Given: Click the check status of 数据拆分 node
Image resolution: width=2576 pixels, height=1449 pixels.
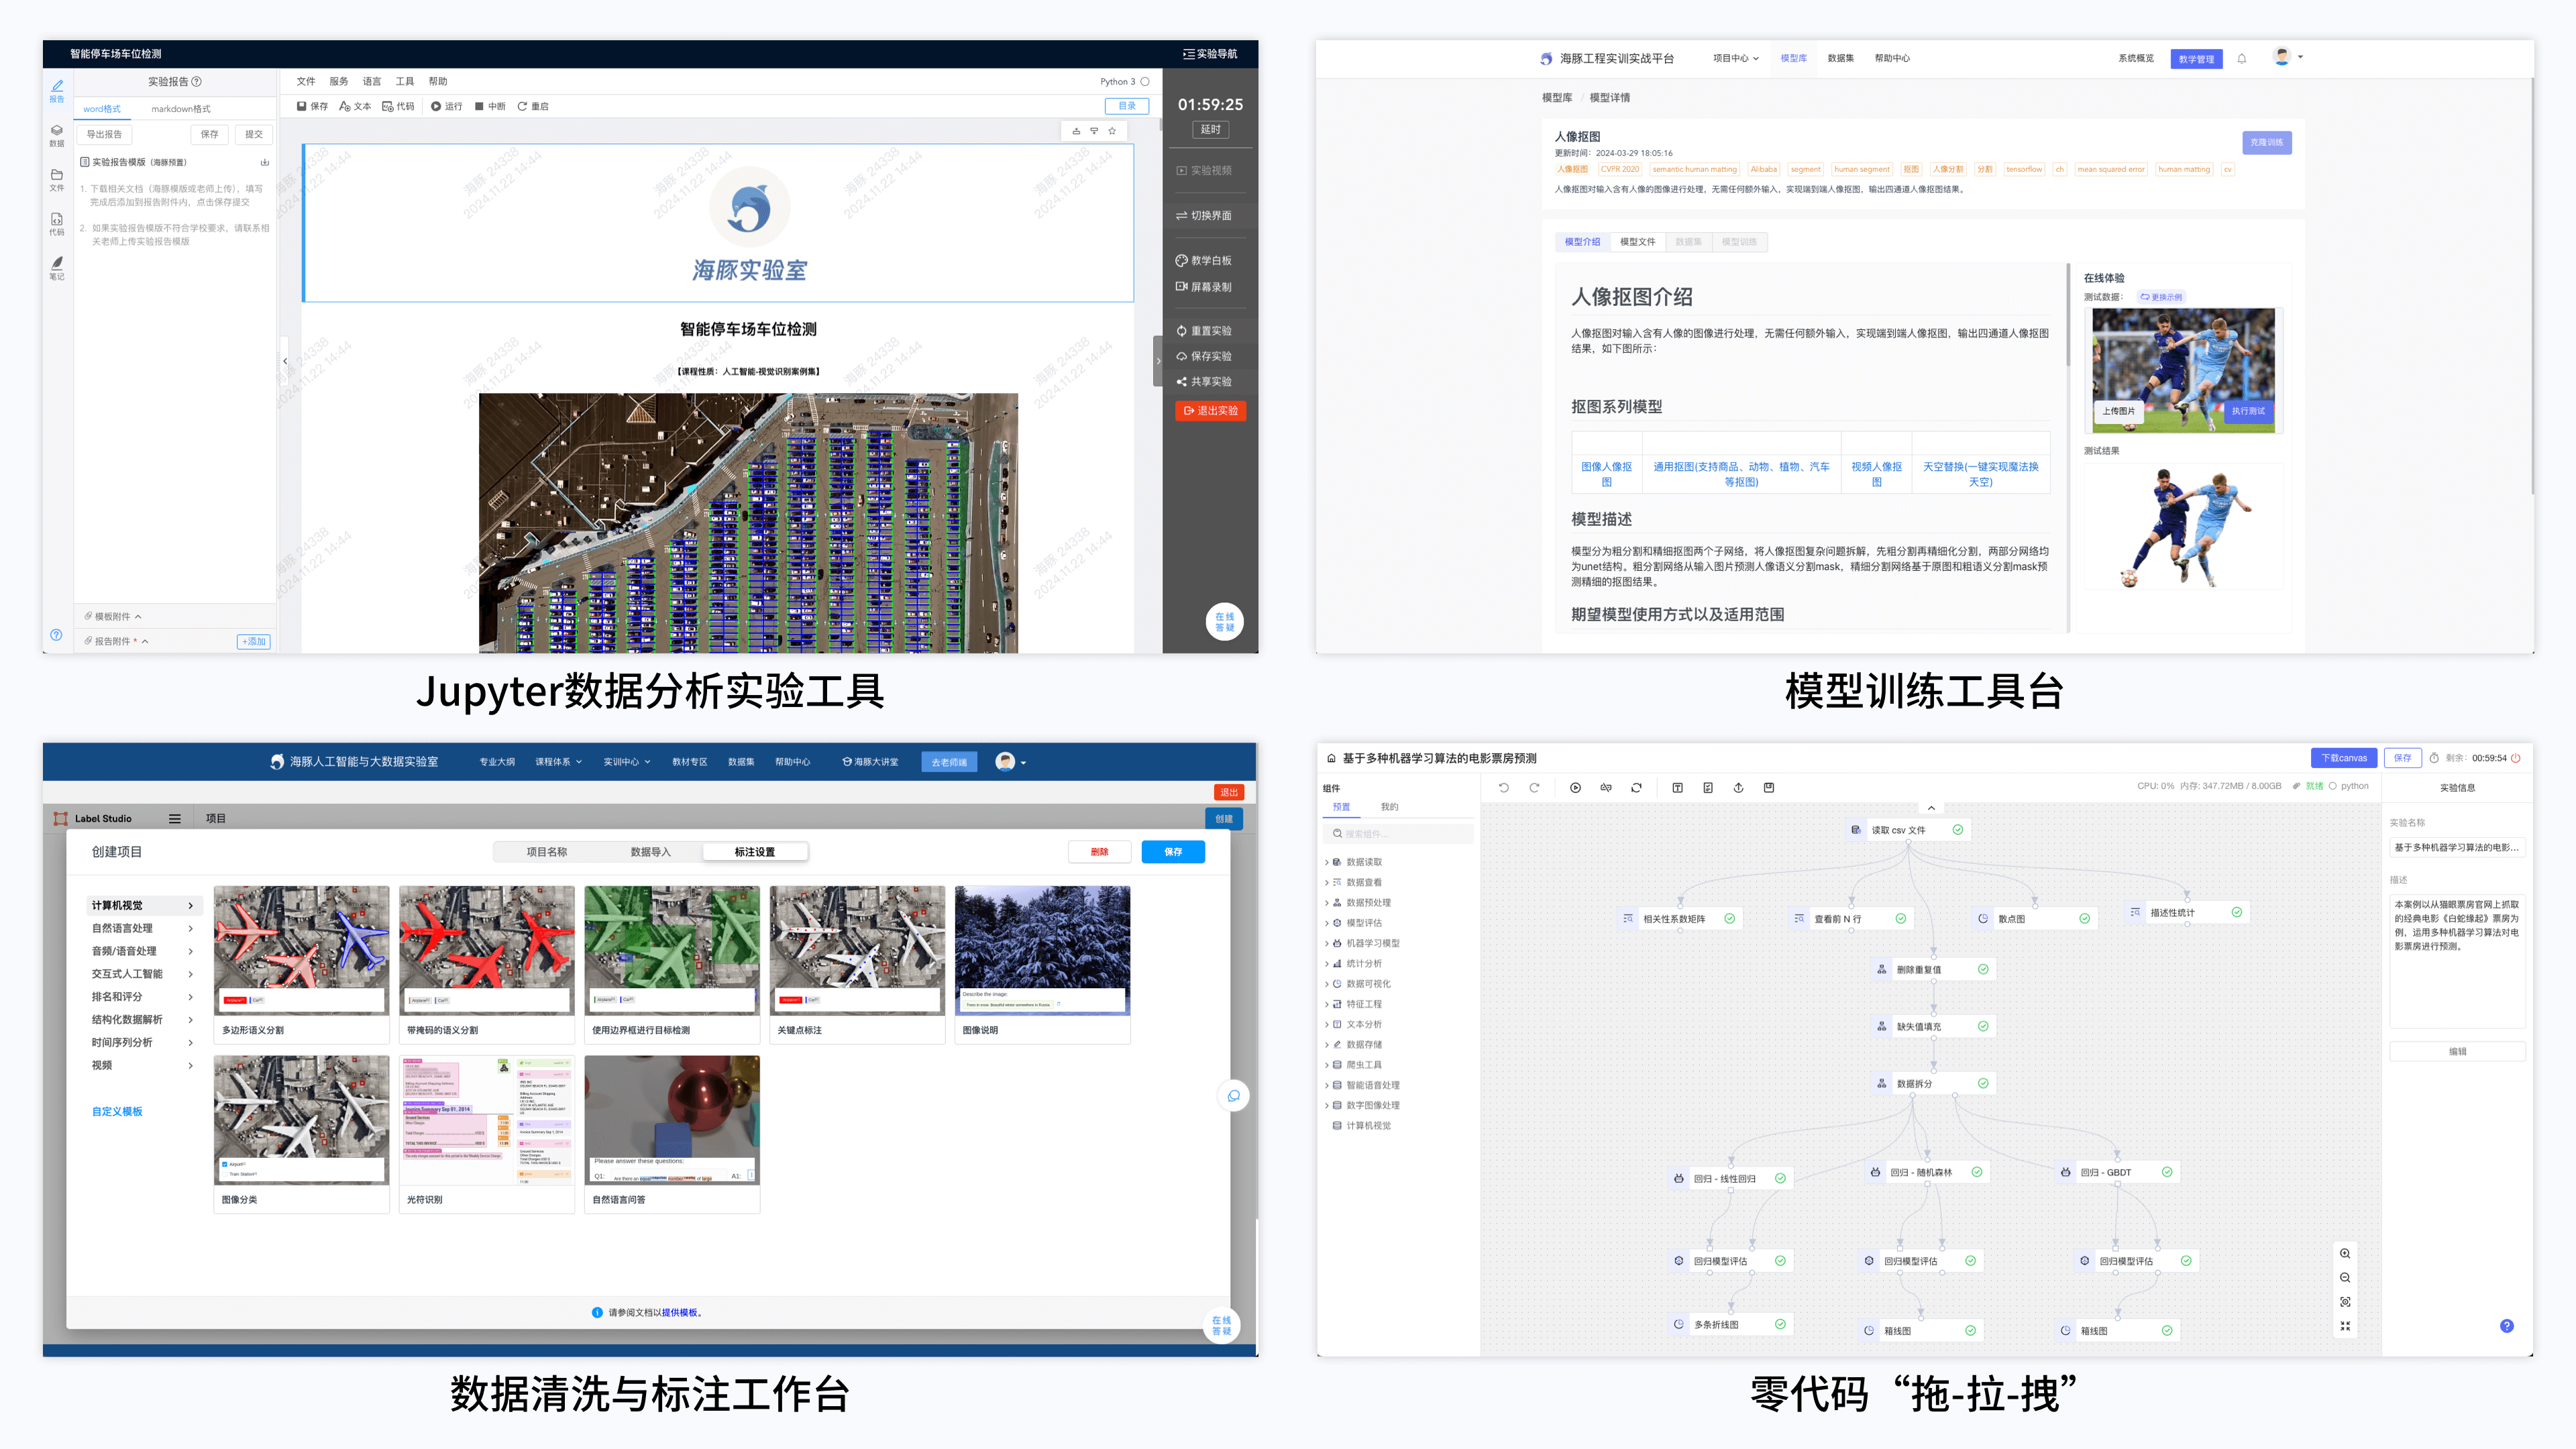Looking at the screenshot, I should (x=1983, y=1083).
